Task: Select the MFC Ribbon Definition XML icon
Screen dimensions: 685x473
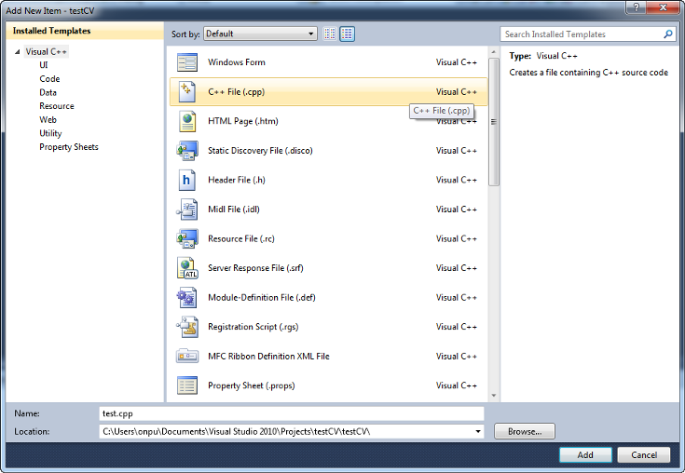Action: [x=187, y=356]
